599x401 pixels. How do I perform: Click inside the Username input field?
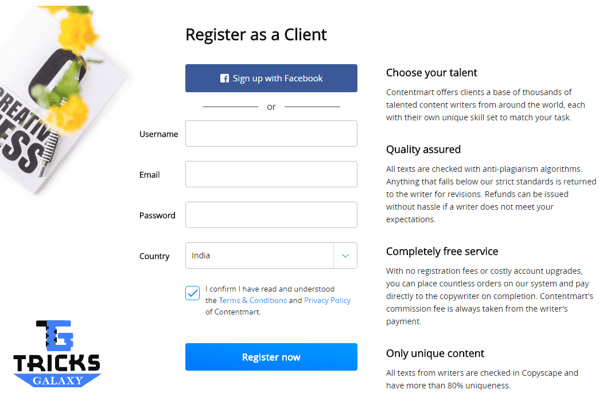(x=271, y=133)
